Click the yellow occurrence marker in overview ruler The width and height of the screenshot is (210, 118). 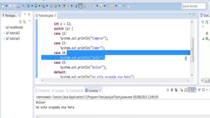click(x=186, y=58)
